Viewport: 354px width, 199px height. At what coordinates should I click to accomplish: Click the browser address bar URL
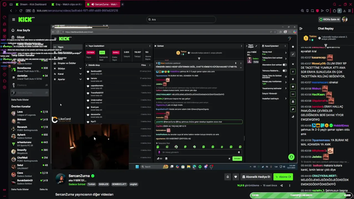point(77,11)
